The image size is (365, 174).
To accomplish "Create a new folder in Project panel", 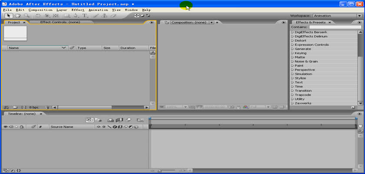I will pos(15,107).
